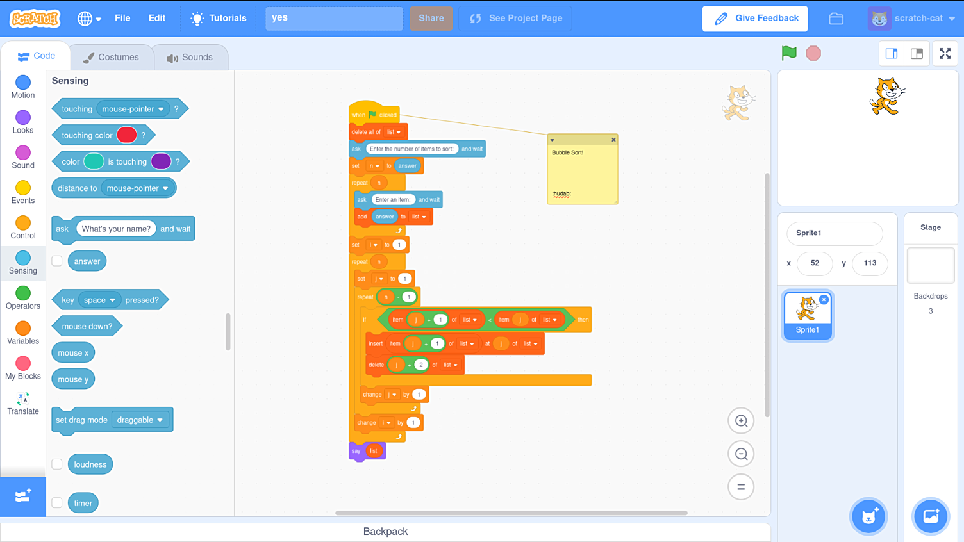Switch to the Costumes tab
The width and height of the screenshot is (964, 542).
tap(111, 57)
